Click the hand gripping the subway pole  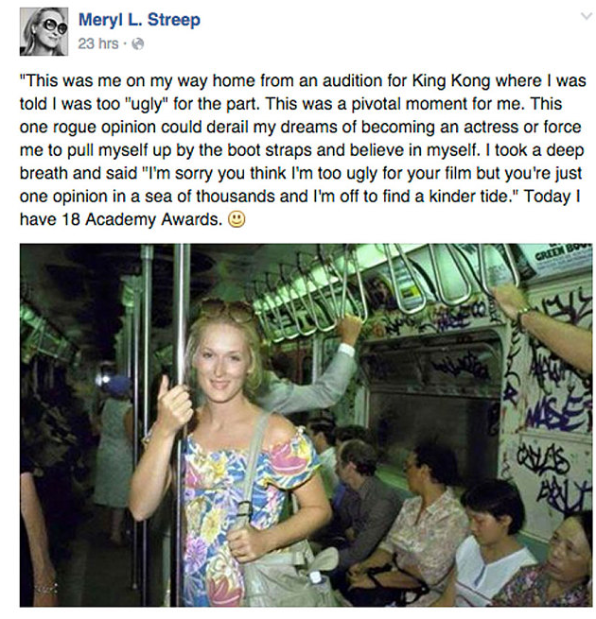tap(175, 406)
